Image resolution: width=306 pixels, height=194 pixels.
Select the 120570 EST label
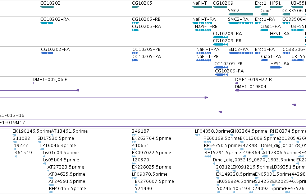[141, 160]
